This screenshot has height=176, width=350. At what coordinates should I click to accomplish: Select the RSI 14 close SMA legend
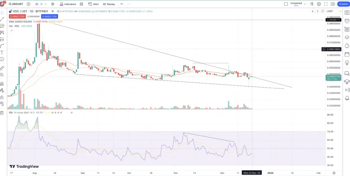point(22,113)
